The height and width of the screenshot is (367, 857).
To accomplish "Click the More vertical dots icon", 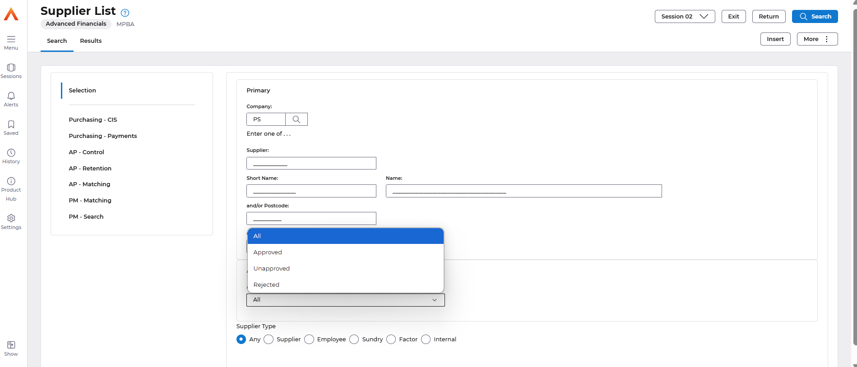I will click(827, 39).
